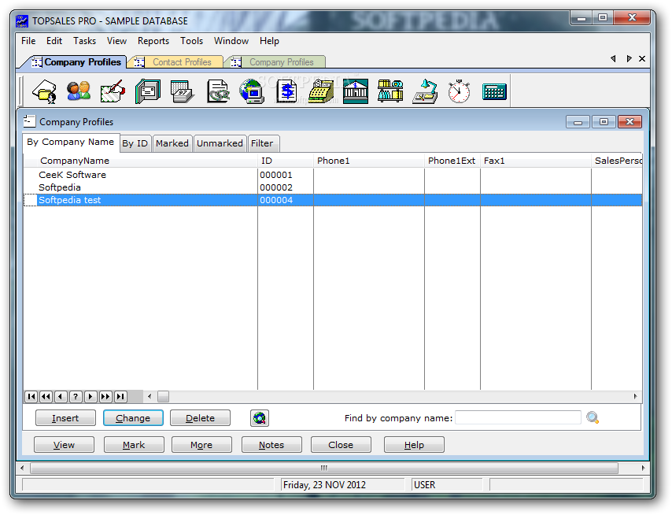Click the question mark locate button

pyautogui.click(x=76, y=397)
